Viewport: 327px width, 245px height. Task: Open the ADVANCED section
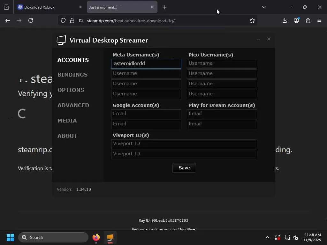tap(73, 105)
